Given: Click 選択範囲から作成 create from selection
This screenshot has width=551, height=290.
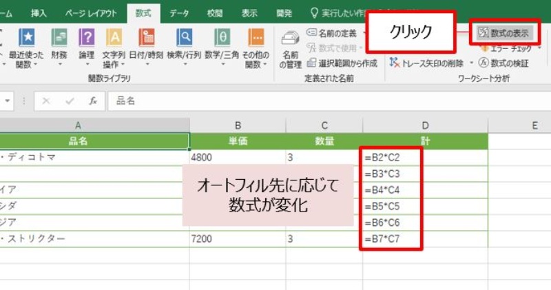Looking at the screenshot, I should (x=342, y=63).
